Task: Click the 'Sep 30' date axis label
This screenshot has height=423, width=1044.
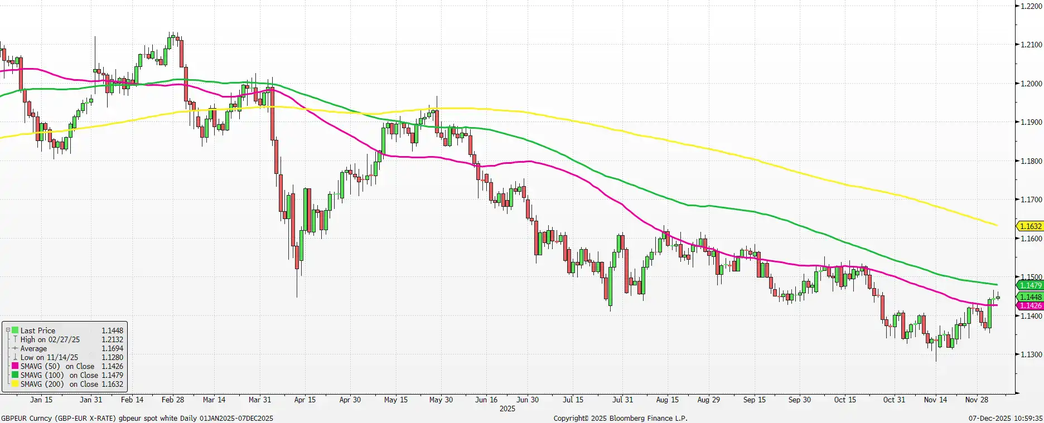Action: 800,400
